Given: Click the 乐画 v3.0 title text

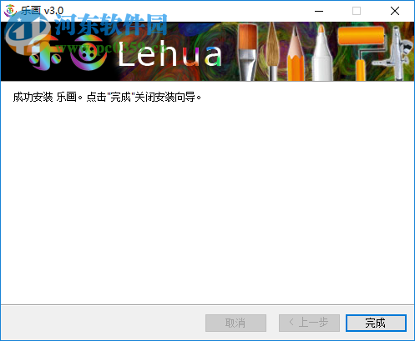Looking at the screenshot, I should pyautogui.click(x=43, y=11).
